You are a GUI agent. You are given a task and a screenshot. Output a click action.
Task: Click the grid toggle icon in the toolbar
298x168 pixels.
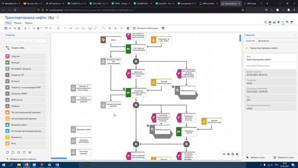pyautogui.click(x=128, y=28)
